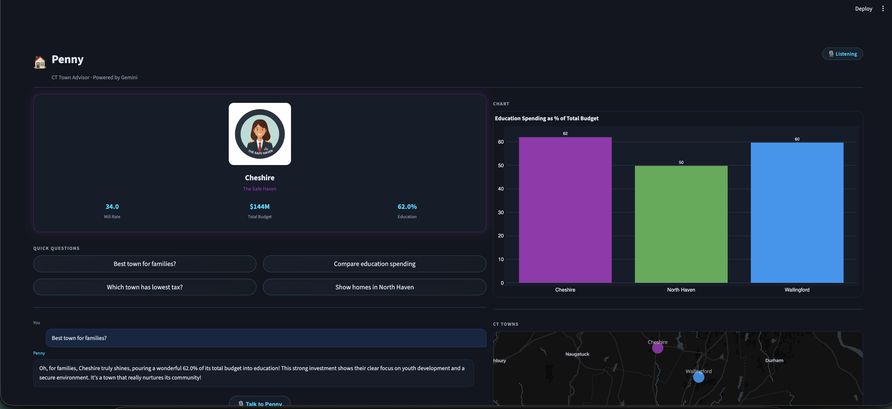The image size is (892, 409).
Task: Click the 62.0% Education stat
Action: pyautogui.click(x=407, y=206)
